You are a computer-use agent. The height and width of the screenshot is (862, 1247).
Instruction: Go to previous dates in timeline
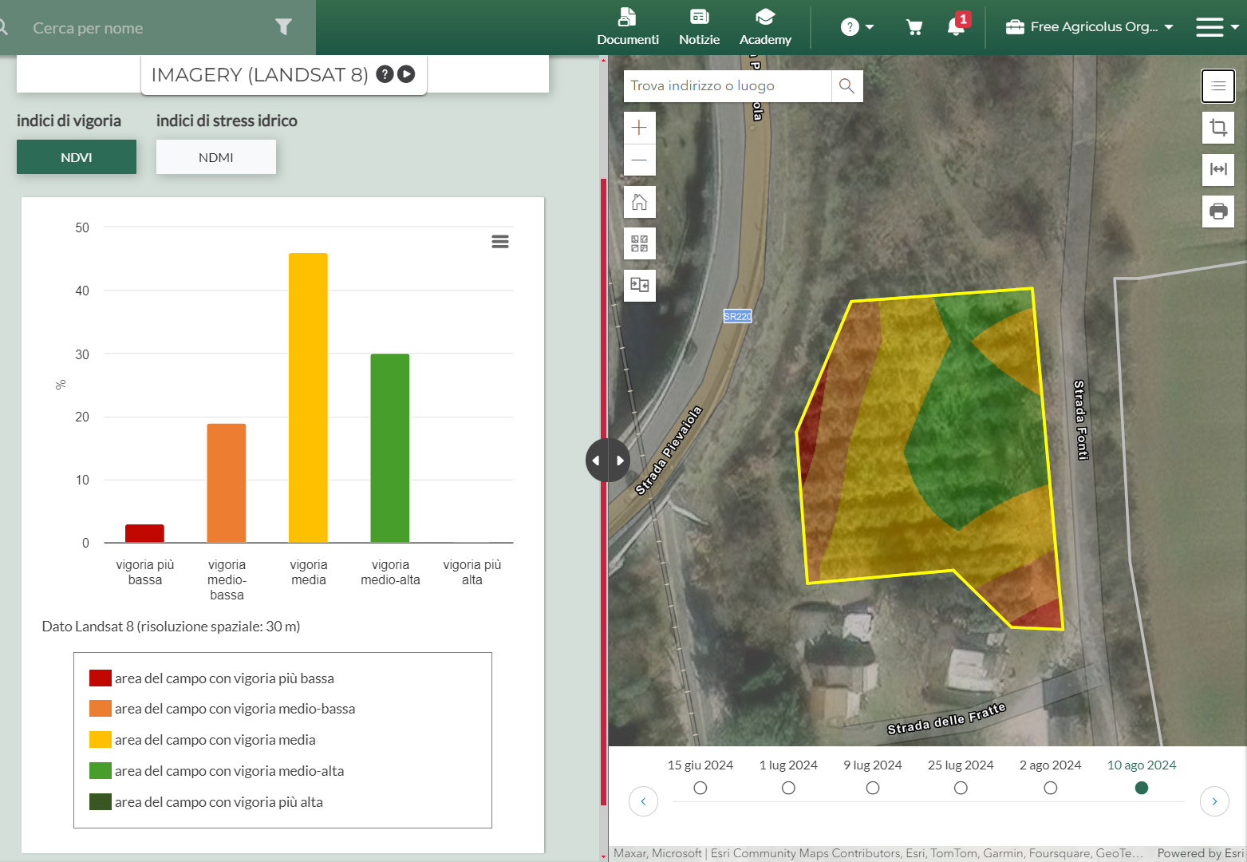tap(644, 801)
